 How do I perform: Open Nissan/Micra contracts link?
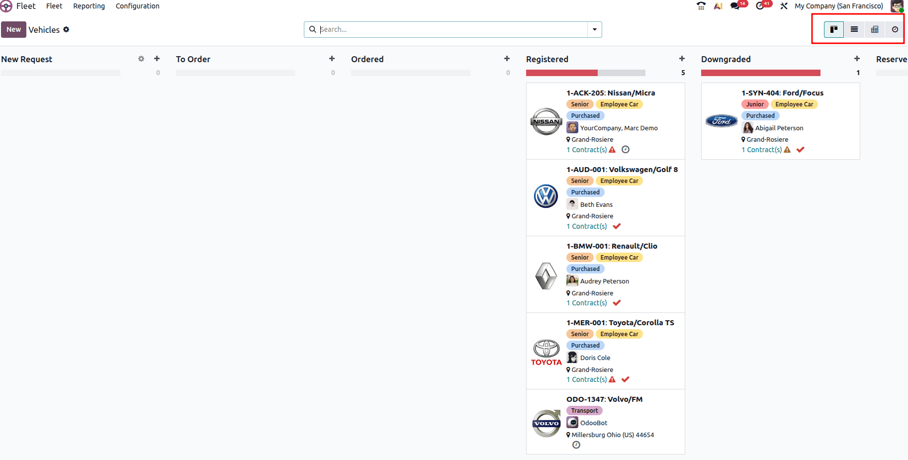click(587, 150)
